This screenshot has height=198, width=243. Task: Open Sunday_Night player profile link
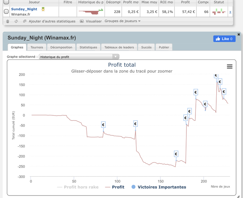pos(24,9)
